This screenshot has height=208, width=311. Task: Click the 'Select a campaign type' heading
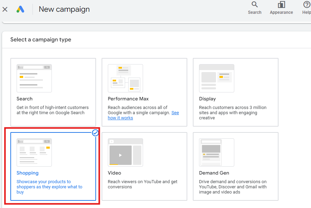click(41, 40)
